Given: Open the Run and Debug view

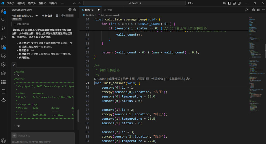Looking at the screenshot, I should (x=3, y=38).
